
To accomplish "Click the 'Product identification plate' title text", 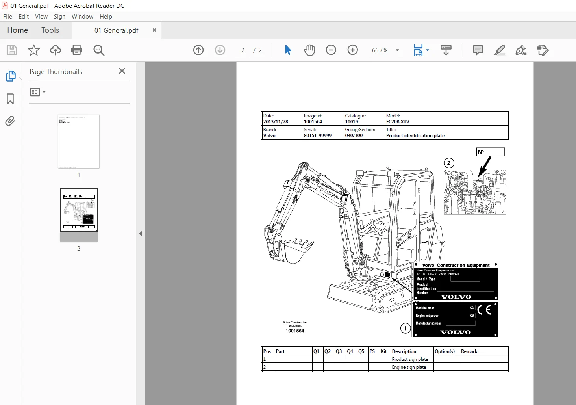I will [415, 136].
